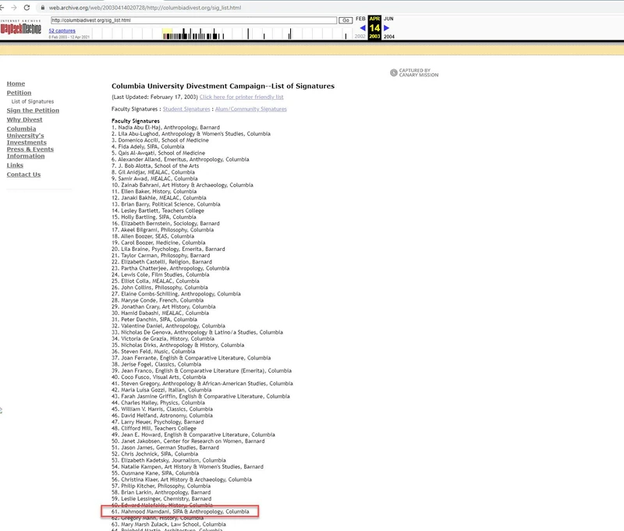
Task: Click the Wayback Machine URL input field
Action: (193, 20)
